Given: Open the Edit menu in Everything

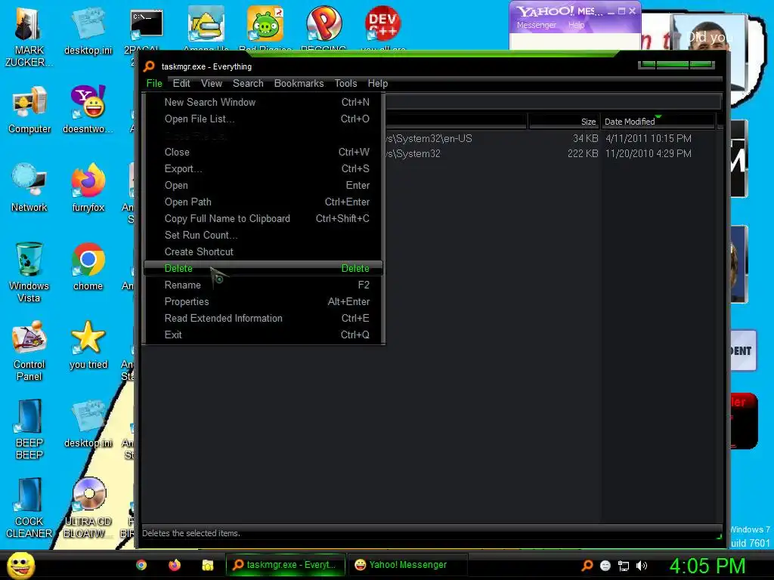Looking at the screenshot, I should (181, 83).
